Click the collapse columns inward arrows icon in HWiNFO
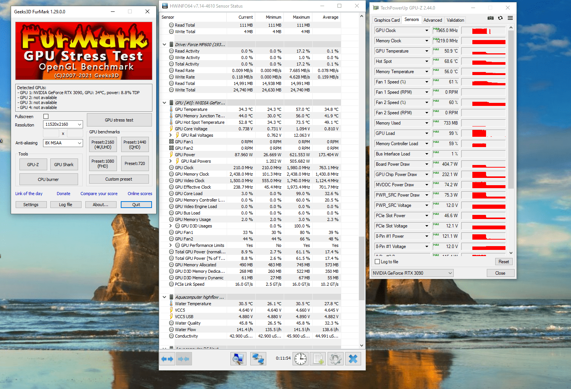571x389 pixels. 184,359
